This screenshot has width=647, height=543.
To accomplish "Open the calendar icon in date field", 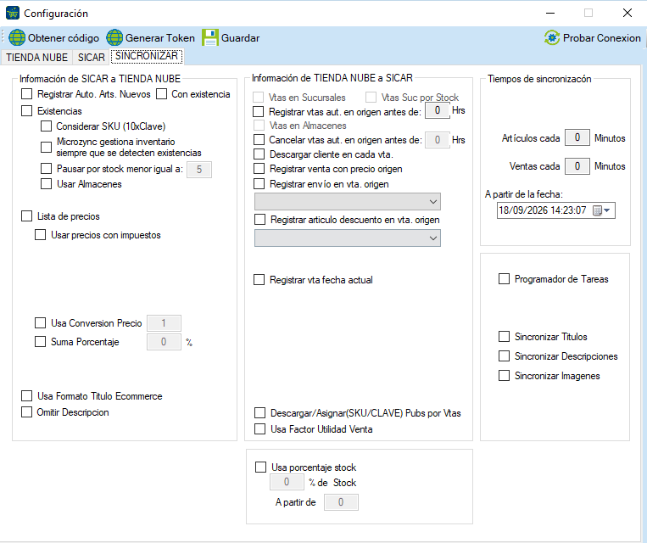I will [597, 210].
